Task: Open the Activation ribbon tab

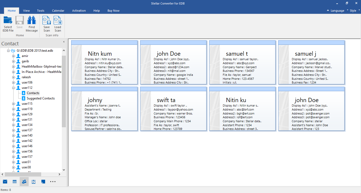Action: pyautogui.click(x=79, y=11)
